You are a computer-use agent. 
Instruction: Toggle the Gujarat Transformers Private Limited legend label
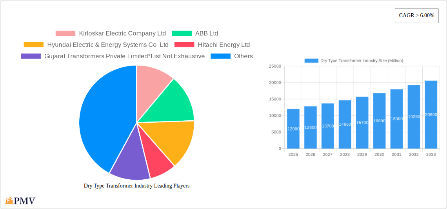[125, 56]
